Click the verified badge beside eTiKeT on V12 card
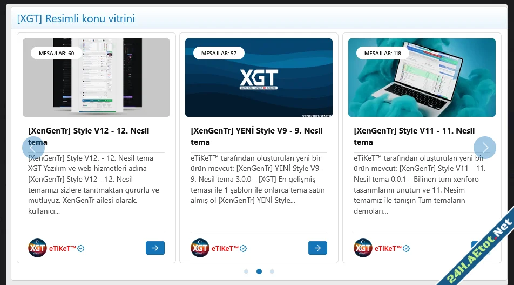Screen dimensions: 514x285 coord(81,249)
